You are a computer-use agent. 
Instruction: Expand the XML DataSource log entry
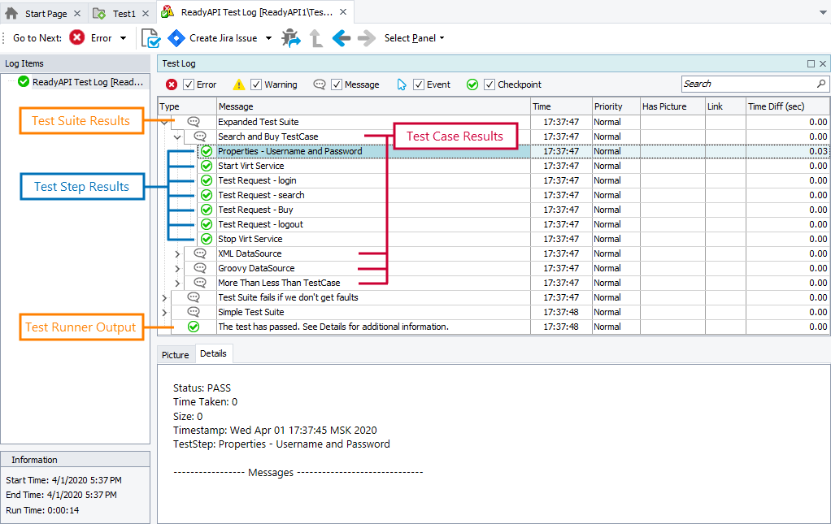point(178,253)
